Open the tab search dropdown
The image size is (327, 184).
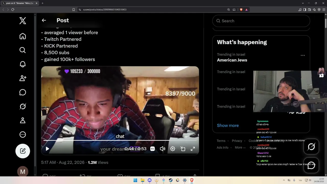click(303, 3)
